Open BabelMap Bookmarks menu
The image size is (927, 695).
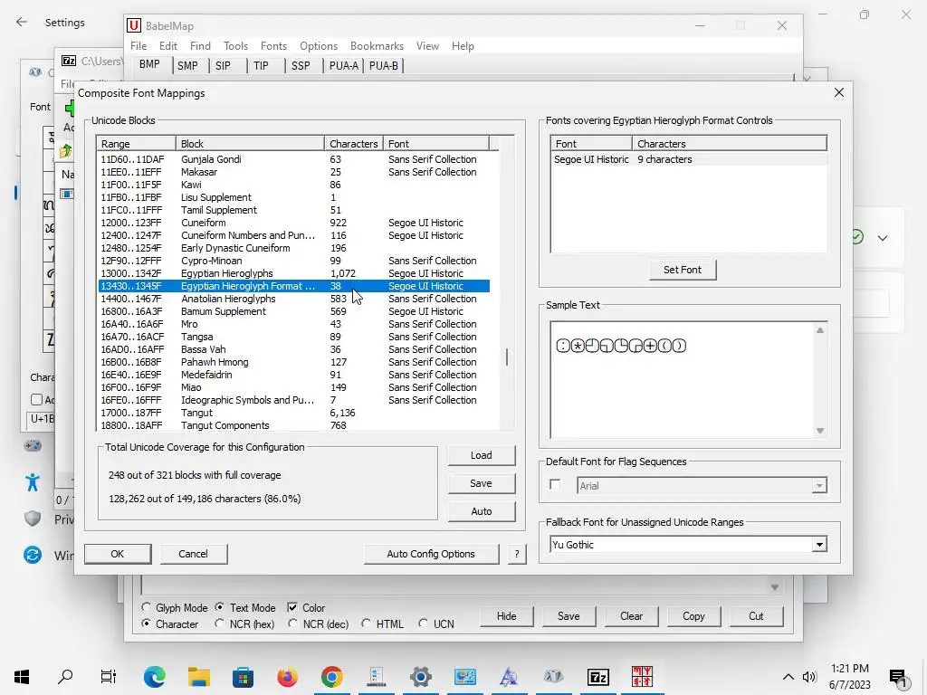coord(377,46)
